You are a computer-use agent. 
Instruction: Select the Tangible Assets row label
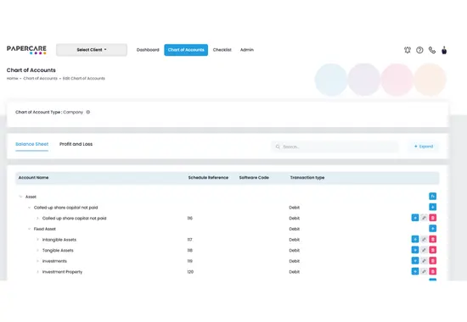coord(58,250)
